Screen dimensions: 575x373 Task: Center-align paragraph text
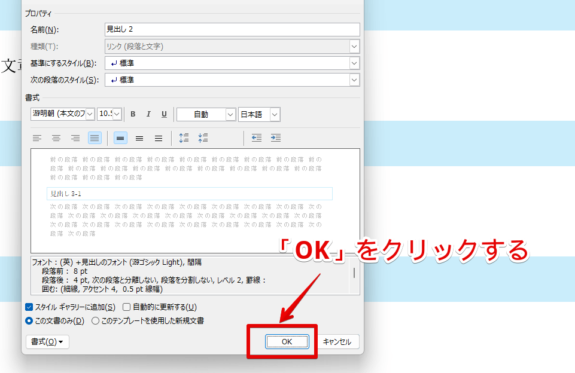point(56,138)
